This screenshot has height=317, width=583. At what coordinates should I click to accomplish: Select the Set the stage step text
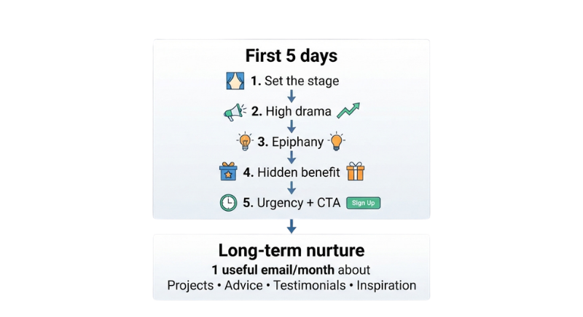click(x=295, y=81)
